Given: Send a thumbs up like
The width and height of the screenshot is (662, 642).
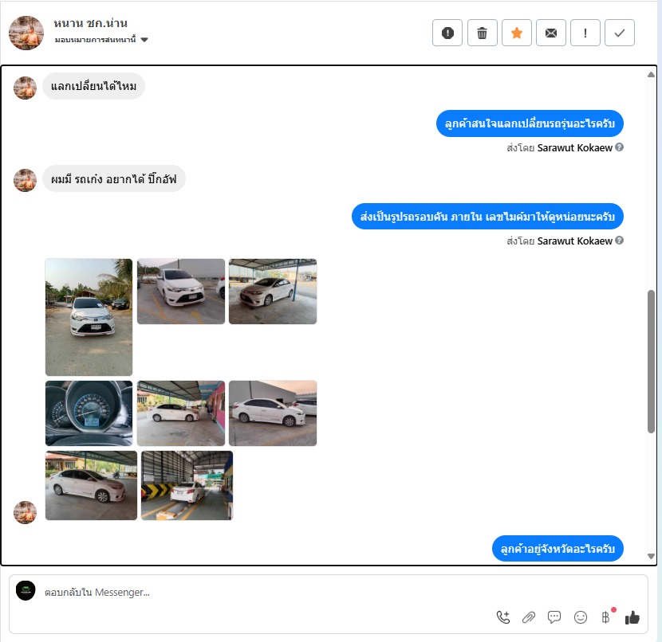Looking at the screenshot, I should pos(632,617).
